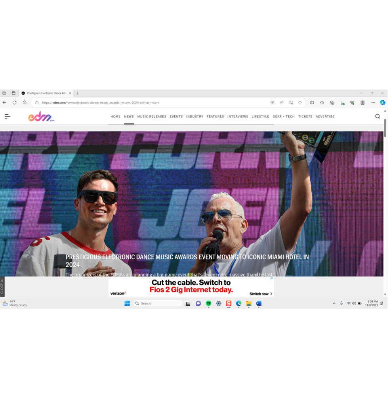Screen dimensions: 389x406
Task: Open the Gear + Tech section
Action: [x=284, y=117]
